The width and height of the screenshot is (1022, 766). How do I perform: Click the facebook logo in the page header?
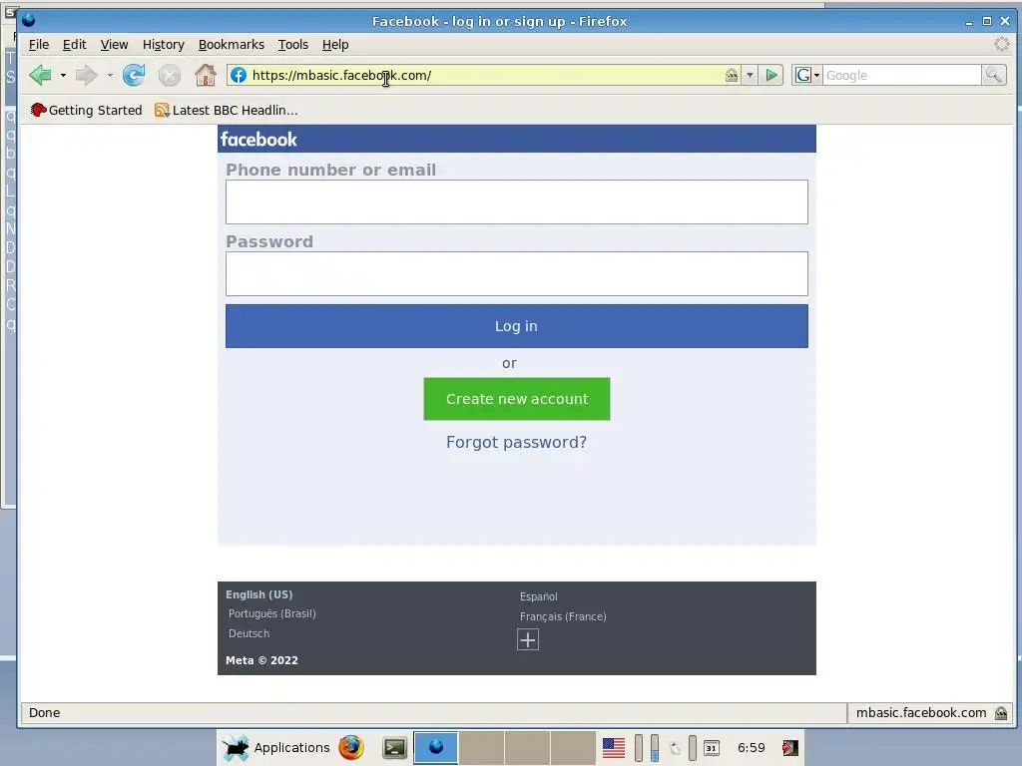point(258,140)
